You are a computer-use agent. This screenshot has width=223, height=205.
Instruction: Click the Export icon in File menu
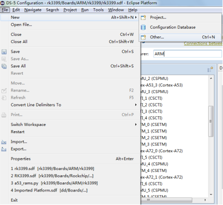pyautogui.click(x=4, y=149)
